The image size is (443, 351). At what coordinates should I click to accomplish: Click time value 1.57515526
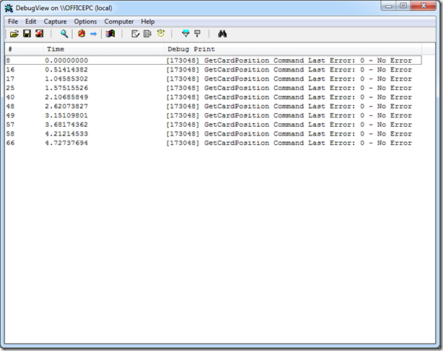click(66, 88)
